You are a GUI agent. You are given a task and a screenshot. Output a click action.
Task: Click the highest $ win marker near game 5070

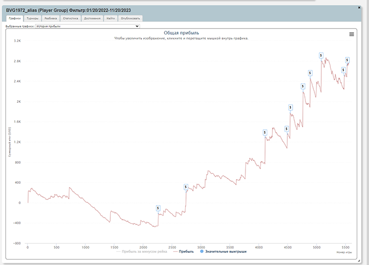(x=321, y=56)
